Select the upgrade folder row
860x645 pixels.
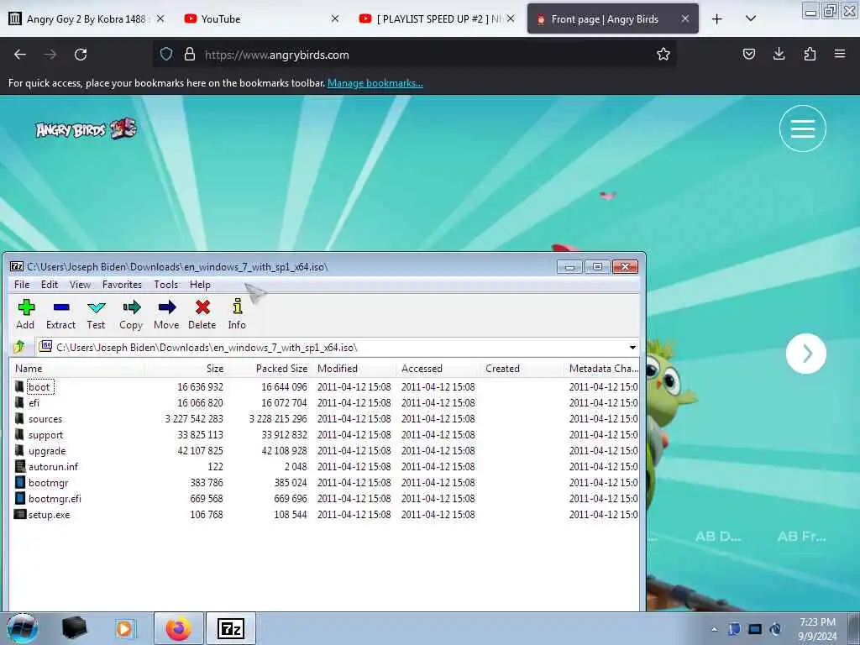[323, 451]
